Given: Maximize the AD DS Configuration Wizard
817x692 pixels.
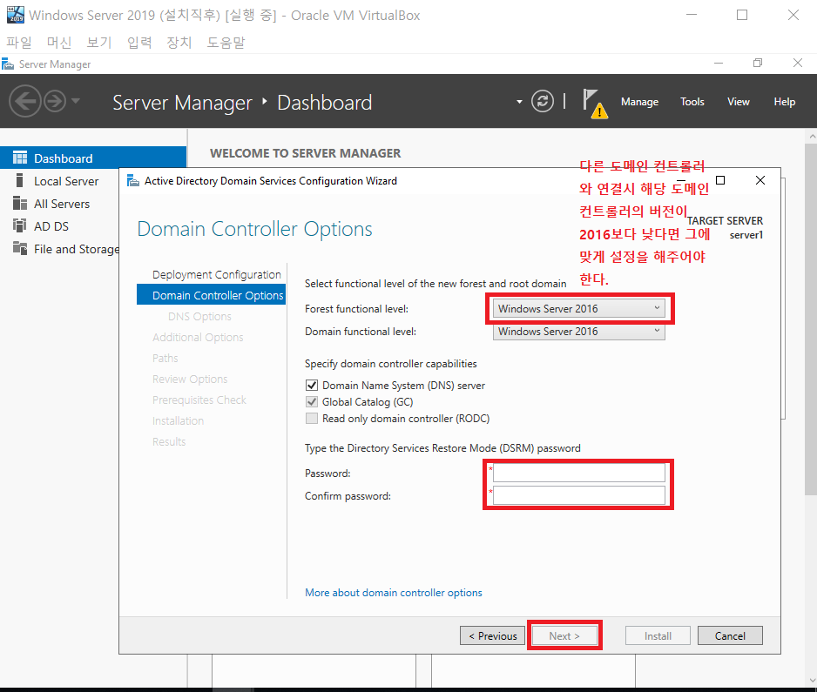Looking at the screenshot, I should tap(720, 180).
